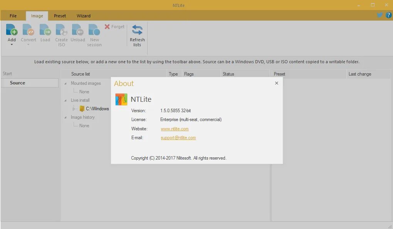Minimize the NTLite window
Viewport: 393px width, 229px height.
point(359,5)
